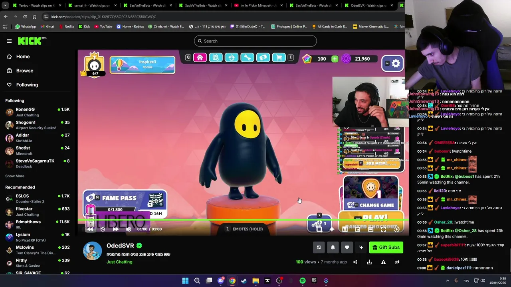Open the Filthy recommended channel
This screenshot has width=511, height=287.
tap(37, 263)
